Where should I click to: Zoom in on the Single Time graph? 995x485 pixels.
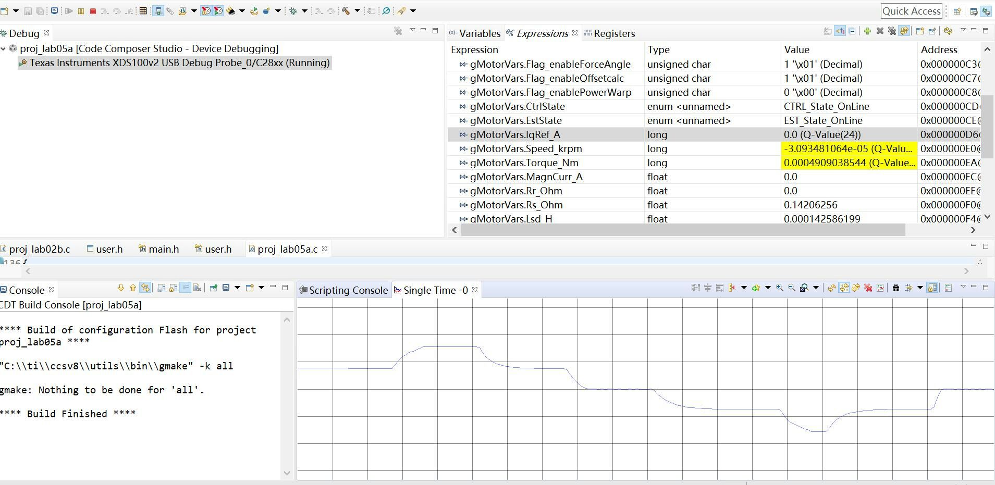point(780,288)
